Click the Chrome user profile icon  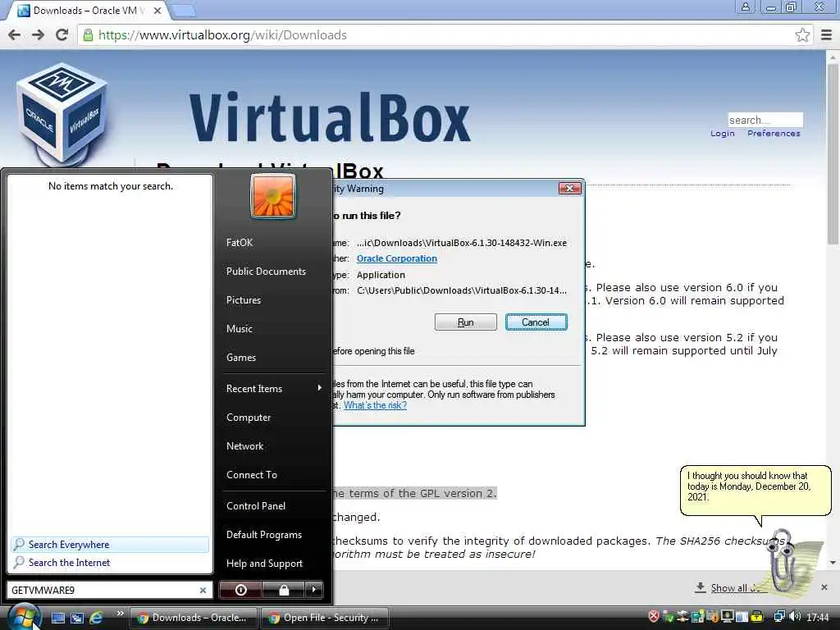[x=745, y=7]
